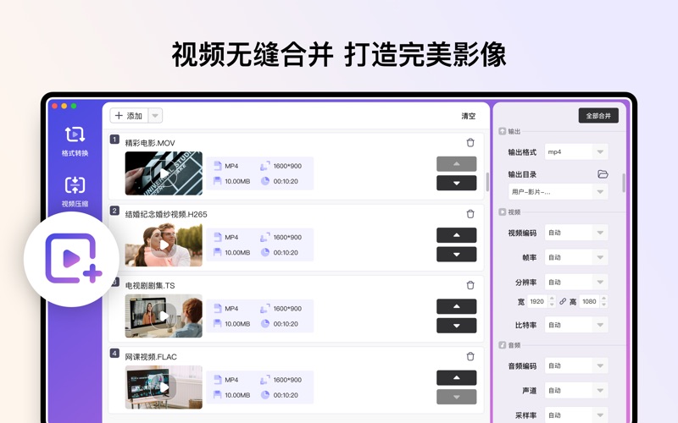Click the duration clock icon for 结婚纪念婚纱视频.H265
The height and width of the screenshot is (423, 678).
pyautogui.click(x=265, y=252)
